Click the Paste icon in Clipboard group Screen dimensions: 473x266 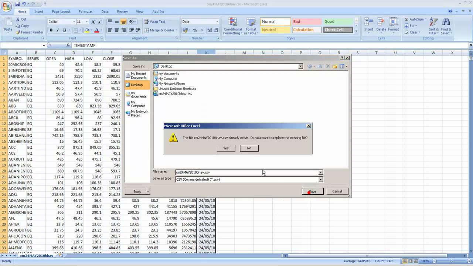(x=8, y=22)
